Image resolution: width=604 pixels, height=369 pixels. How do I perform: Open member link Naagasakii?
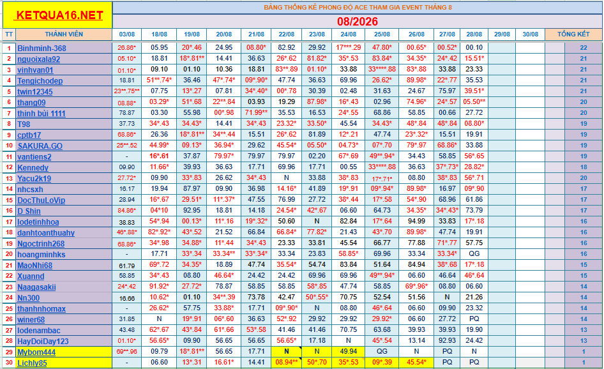[36, 287]
